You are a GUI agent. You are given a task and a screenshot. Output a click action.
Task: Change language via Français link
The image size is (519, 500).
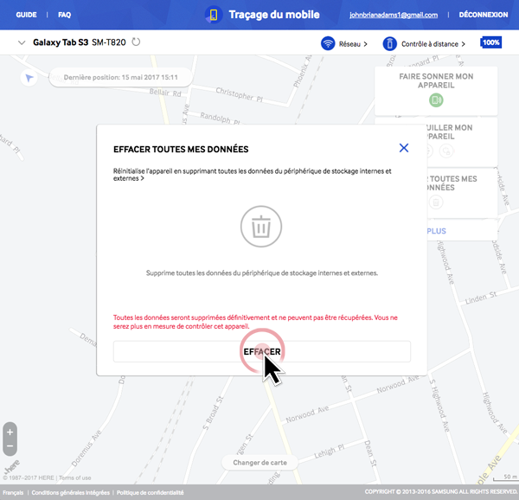point(13,492)
